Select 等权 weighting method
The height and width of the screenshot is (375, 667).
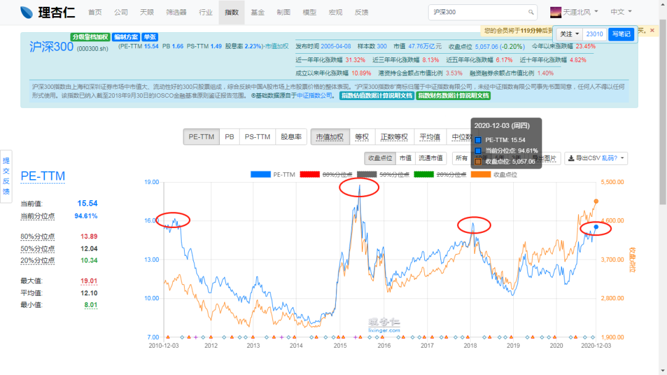click(x=362, y=137)
